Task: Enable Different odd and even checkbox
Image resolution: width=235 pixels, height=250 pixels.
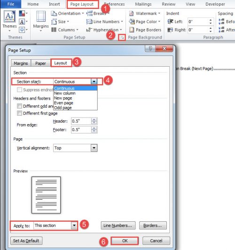Action: click(19, 106)
